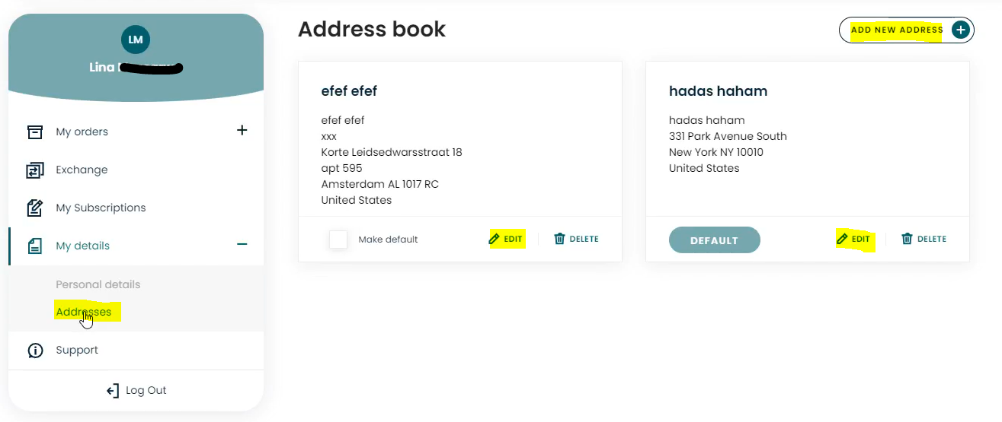Click trash icon on efef efef card
The height and width of the screenshot is (422, 1002).
[x=559, y=239]
